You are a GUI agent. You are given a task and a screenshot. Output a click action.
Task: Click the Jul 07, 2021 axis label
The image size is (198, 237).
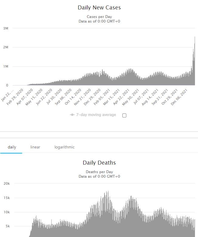coord(141,97)
